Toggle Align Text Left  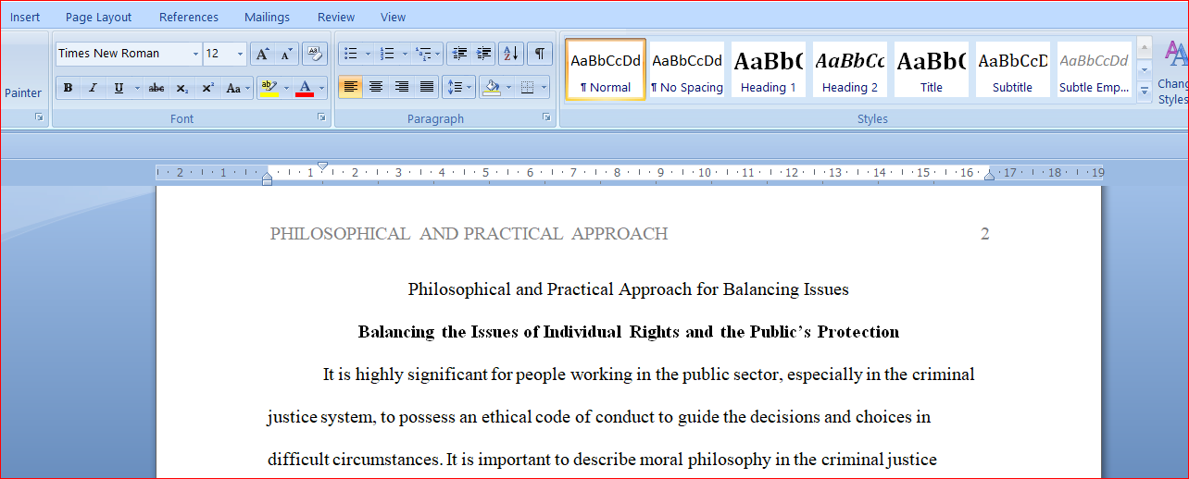350,87
